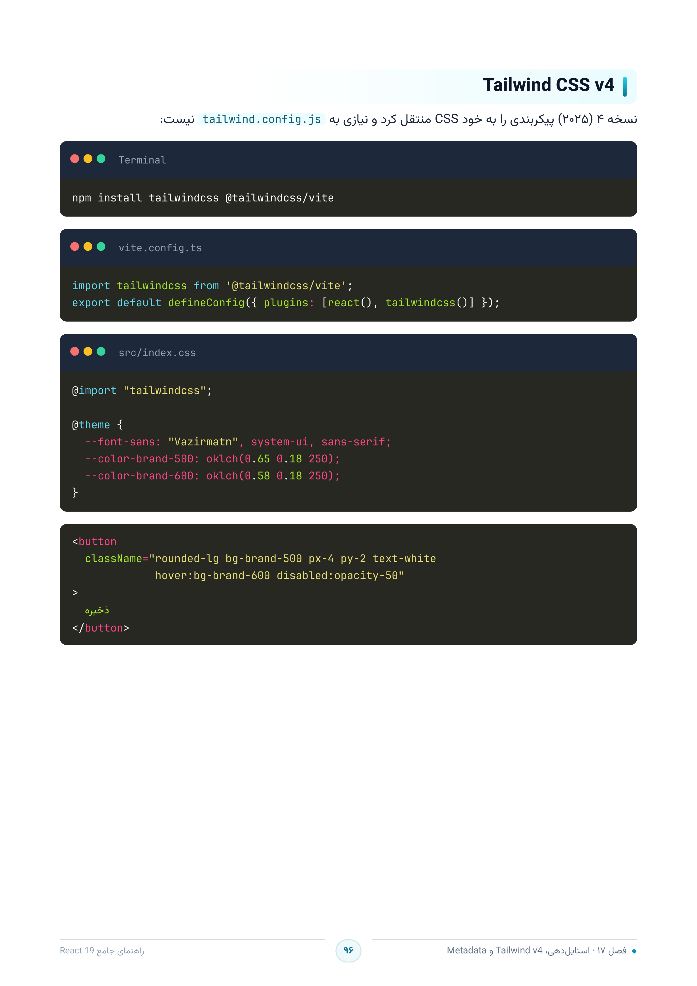Click the 'Terminal' block title

(x=142, y=160)
